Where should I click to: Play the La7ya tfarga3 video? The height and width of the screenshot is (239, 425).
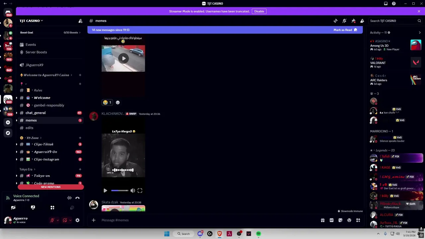[x=105, y=191]
